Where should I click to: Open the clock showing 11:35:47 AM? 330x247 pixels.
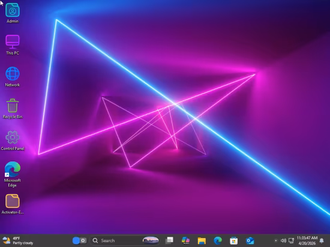pos(307,240)
